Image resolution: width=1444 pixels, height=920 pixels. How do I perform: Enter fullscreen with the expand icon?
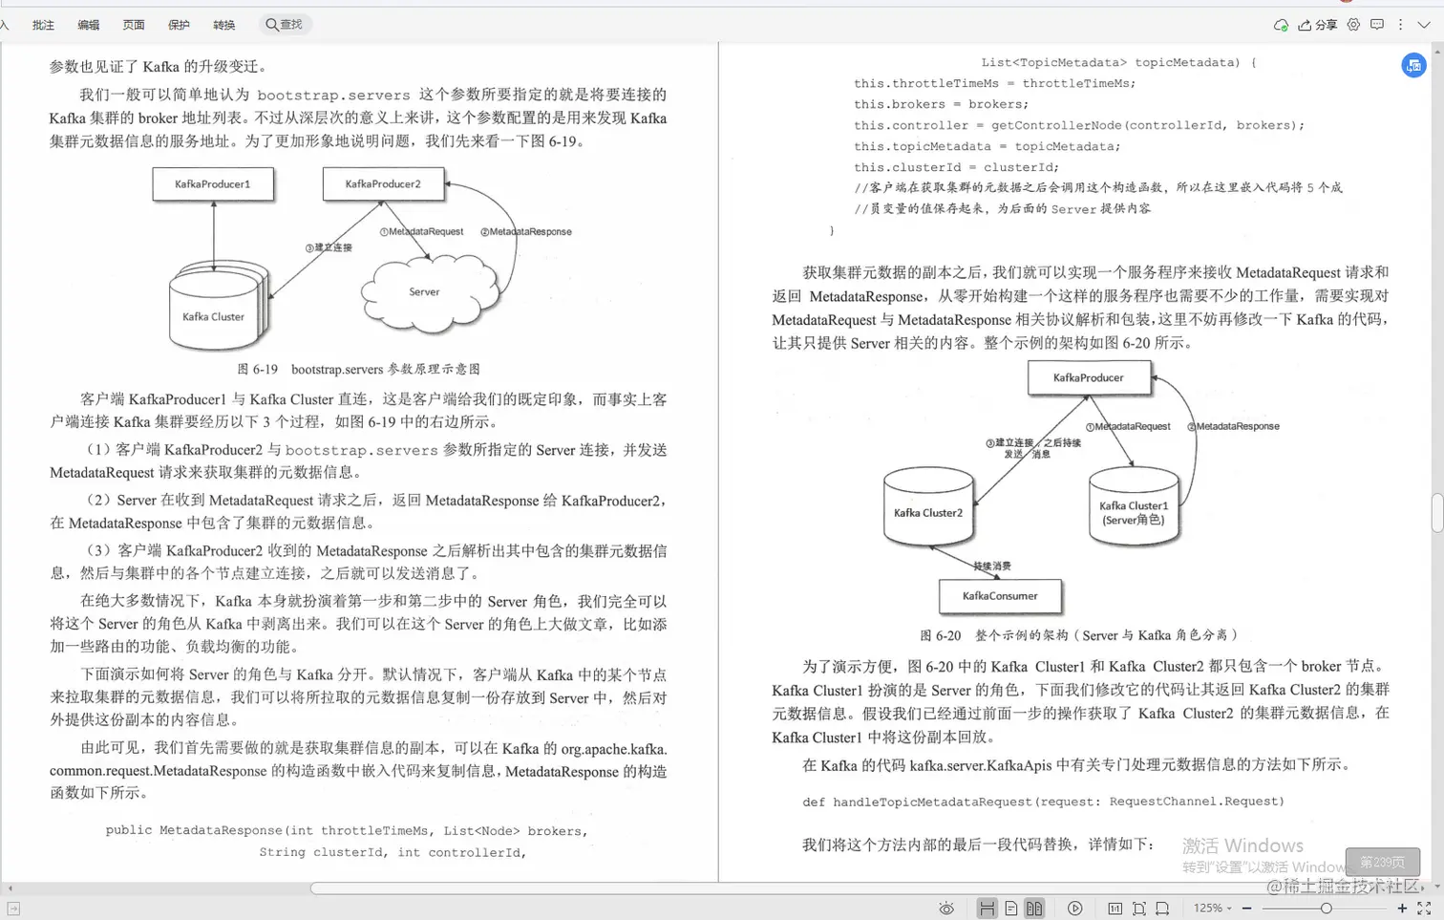[1425, 908]
